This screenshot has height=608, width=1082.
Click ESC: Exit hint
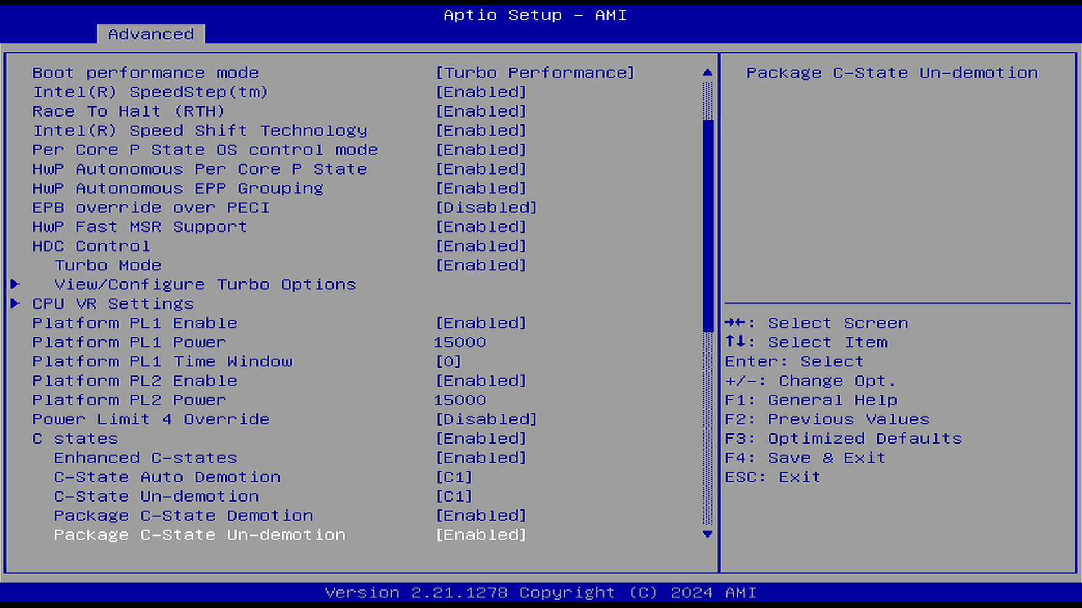click(x=773, y=477)
